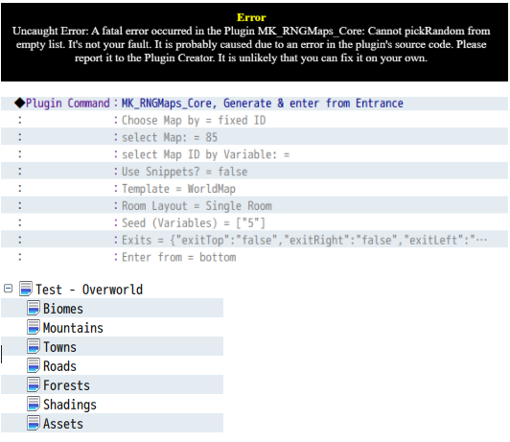Select the Mountains map entry
The image size is (510, 442).
73,328
